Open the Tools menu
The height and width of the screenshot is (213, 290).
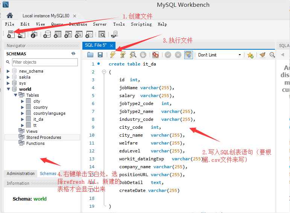click(x=119, y=24)
